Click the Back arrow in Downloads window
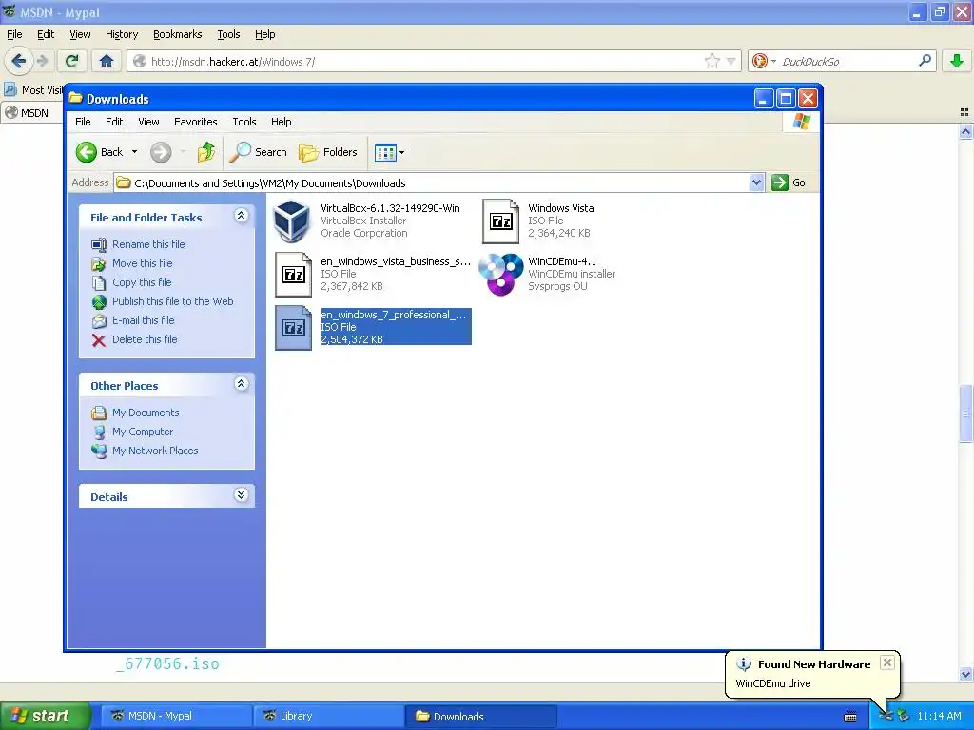This screenshot has width=974, height=730. coord(87,152)
